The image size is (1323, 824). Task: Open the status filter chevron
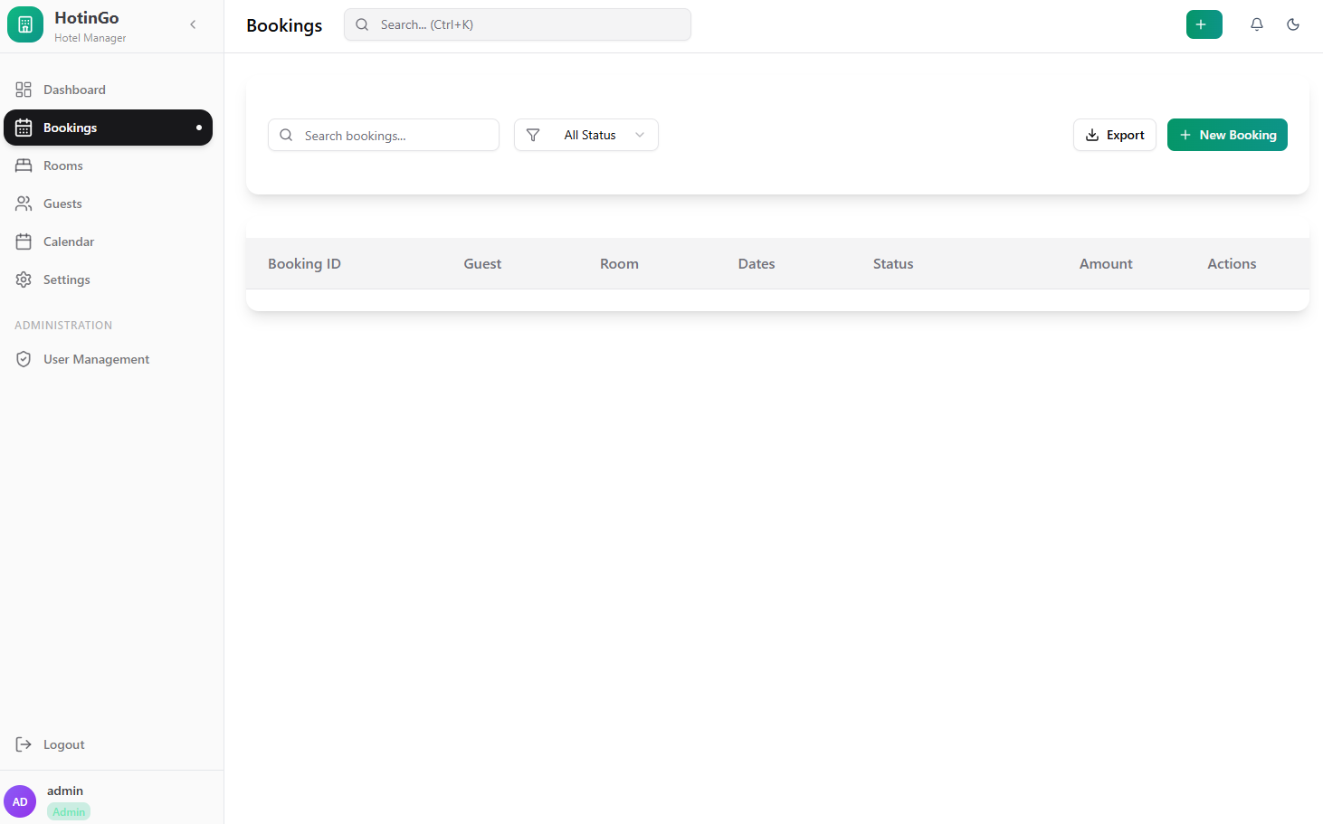[x=640, y=134]
